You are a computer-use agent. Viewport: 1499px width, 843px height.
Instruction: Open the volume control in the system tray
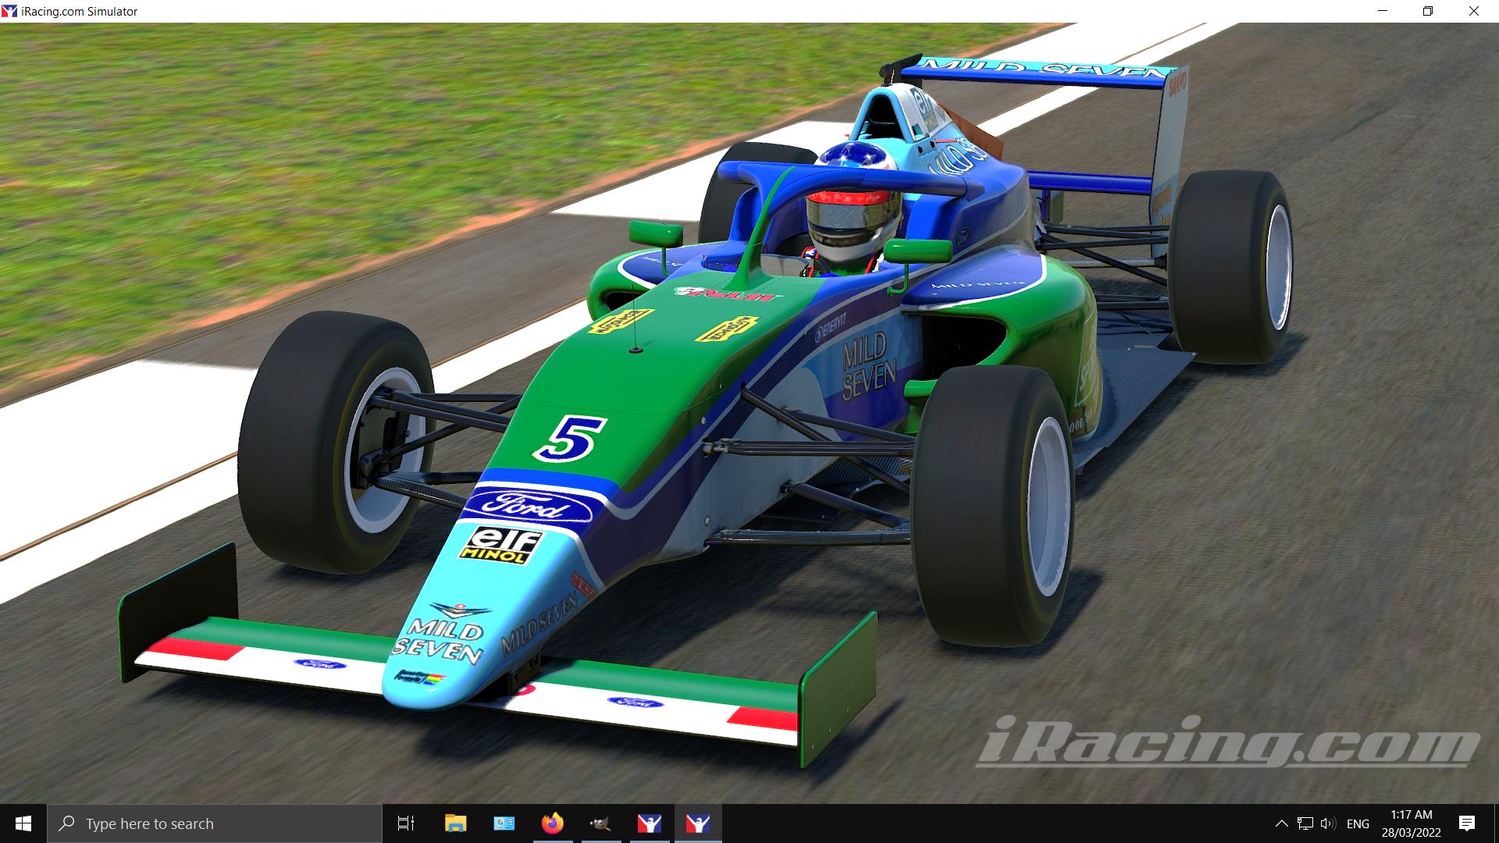1327,823
